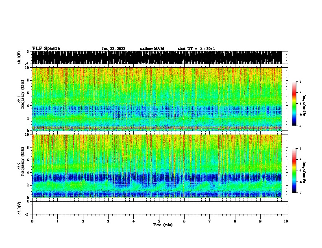Click the "8" kHz tick of ch.2 spectrogram
Screen dimensions: 322x248
coord(28,148)
